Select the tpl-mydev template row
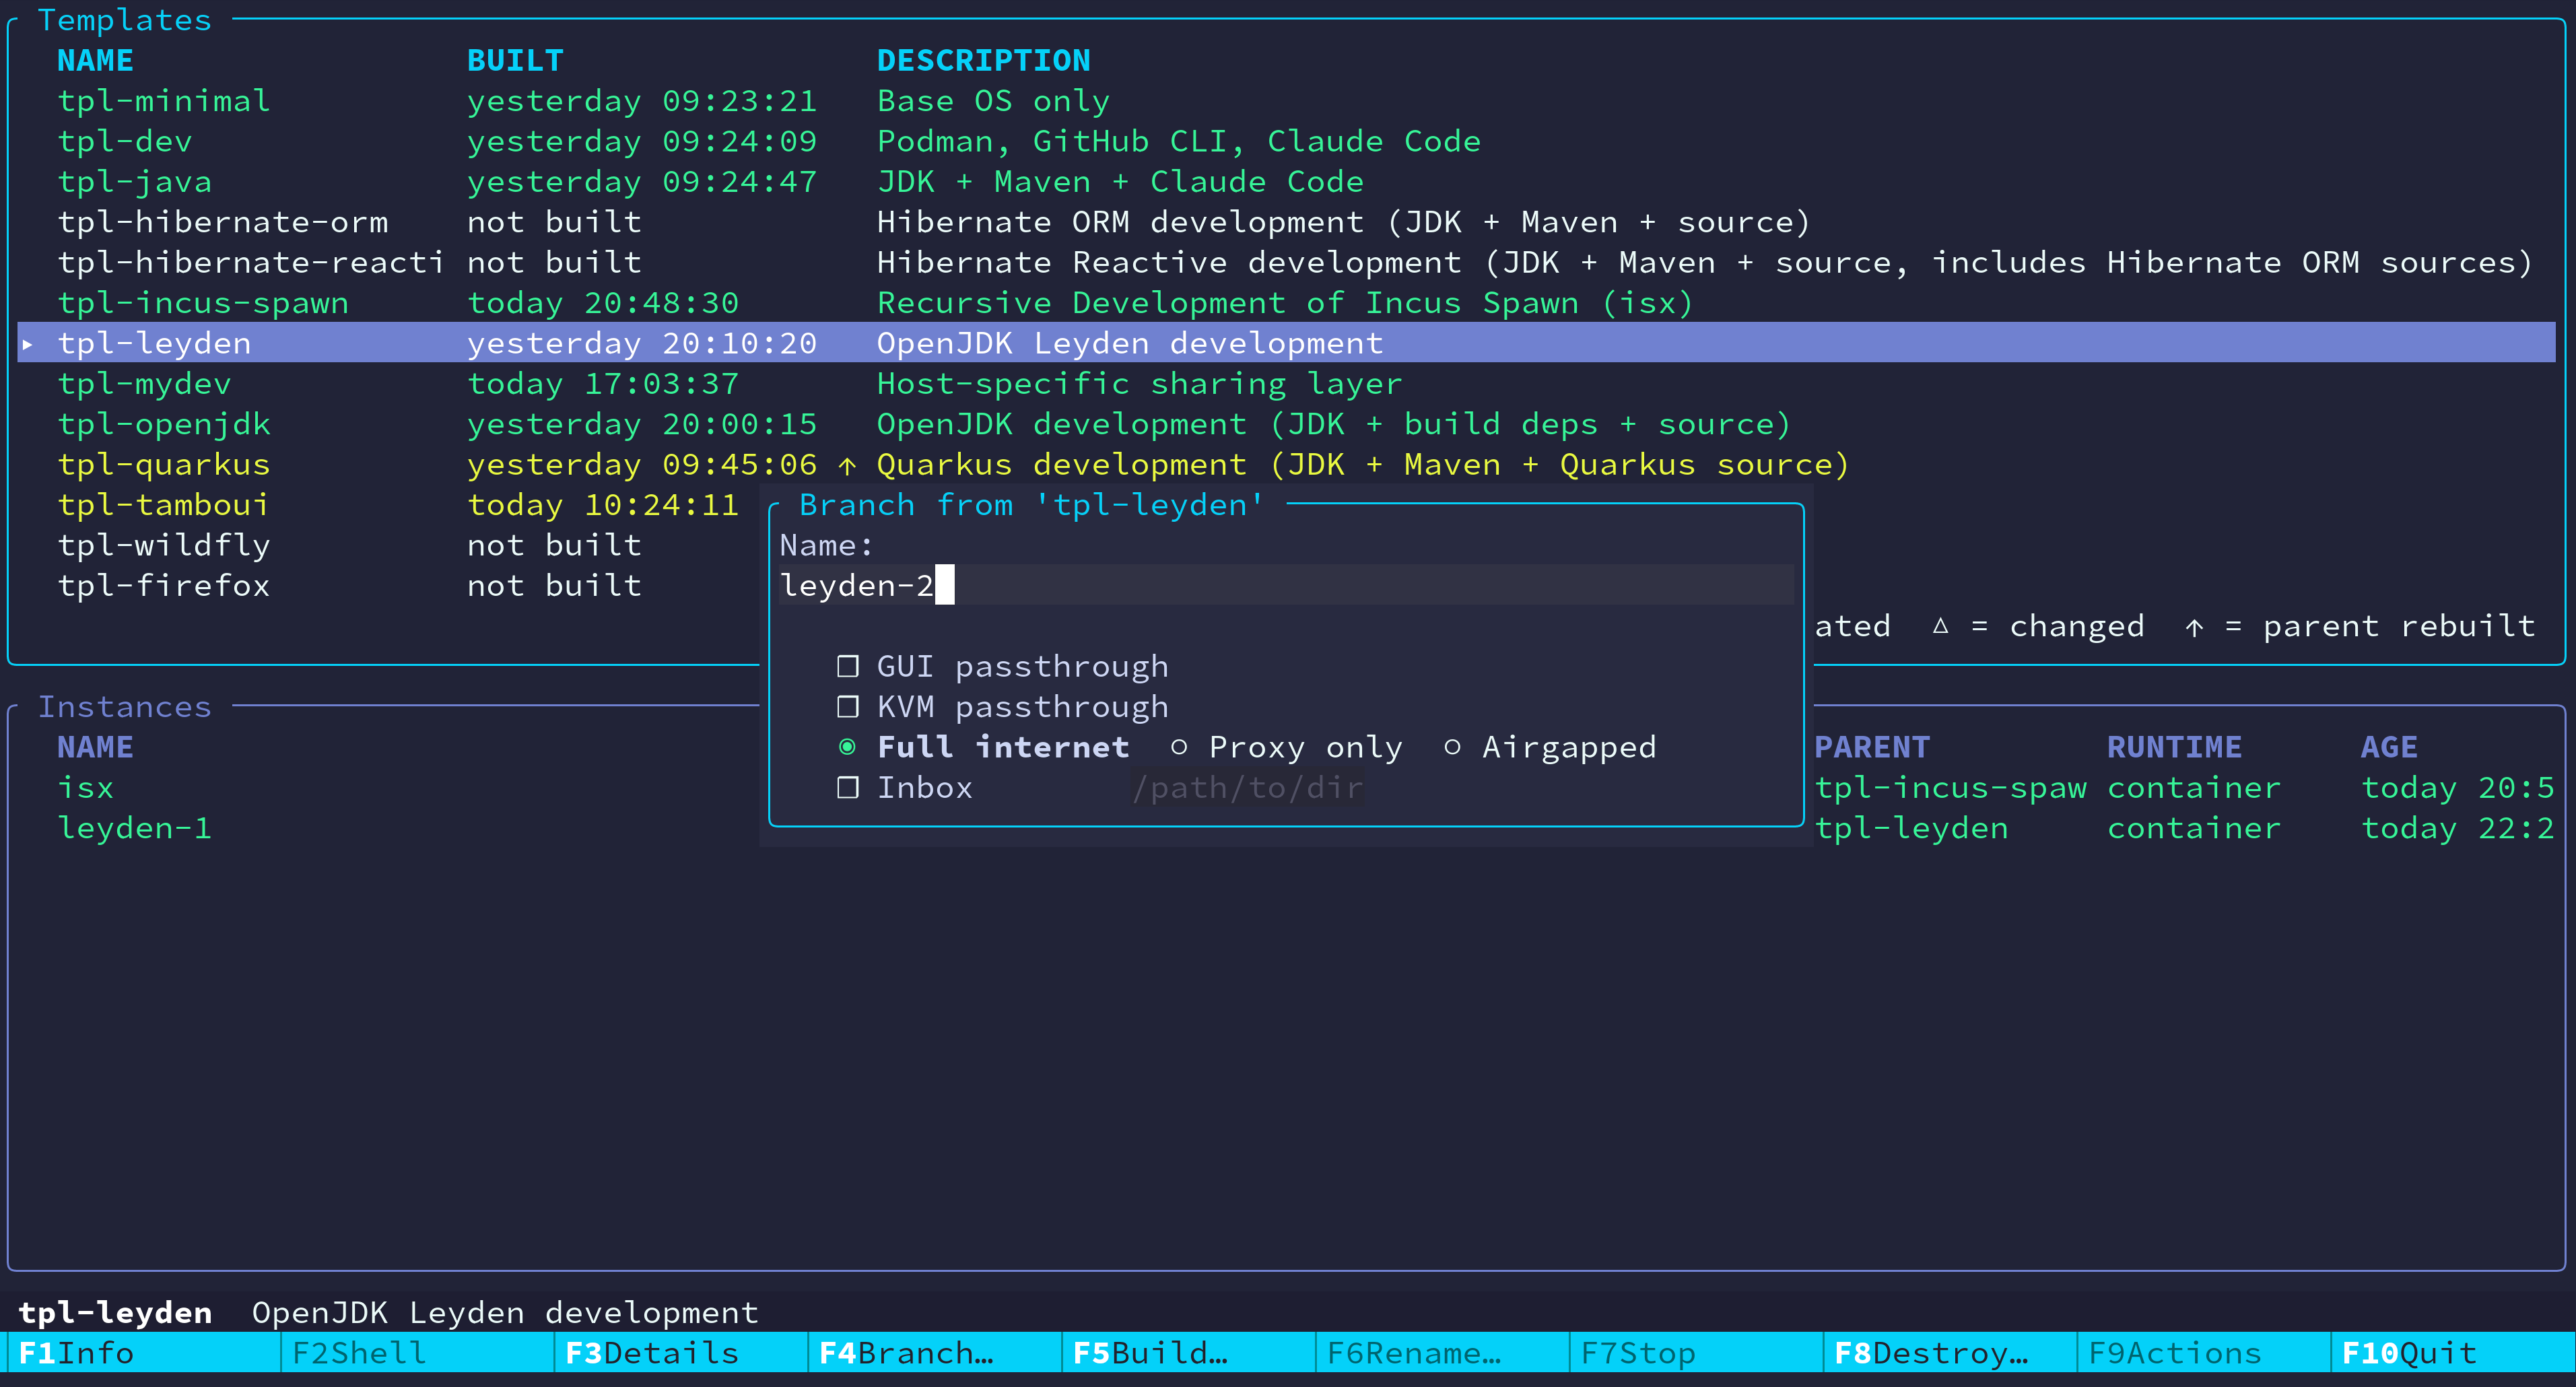This screenshot has height=1387, width=2576. [x=1286, y=383]
